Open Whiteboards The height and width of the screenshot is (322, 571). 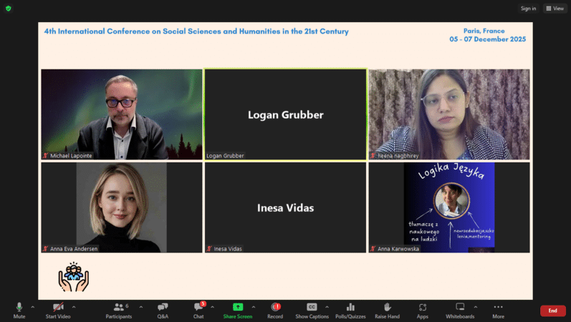coord(460,309)
